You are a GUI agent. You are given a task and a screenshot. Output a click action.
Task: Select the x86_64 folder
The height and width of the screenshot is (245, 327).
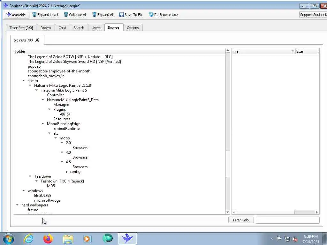[65, 114]
